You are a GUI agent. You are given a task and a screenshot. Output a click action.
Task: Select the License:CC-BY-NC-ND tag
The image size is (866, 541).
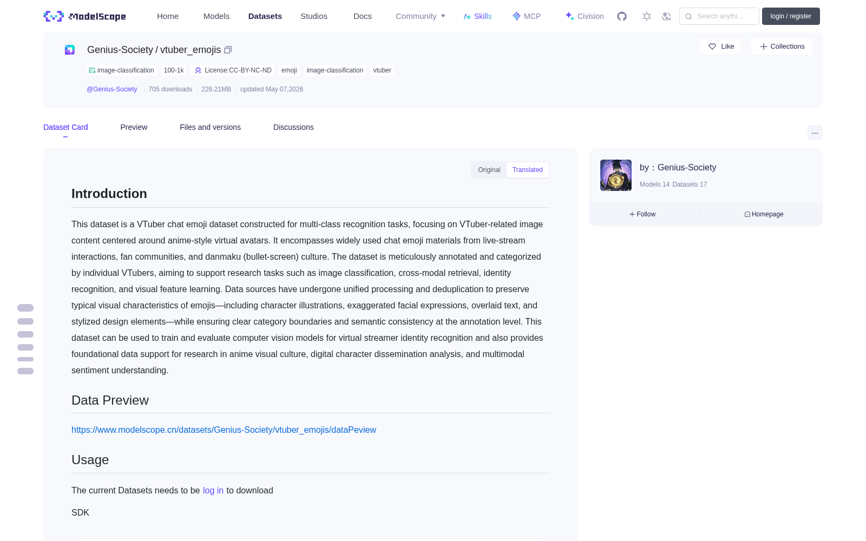(233, 70)
